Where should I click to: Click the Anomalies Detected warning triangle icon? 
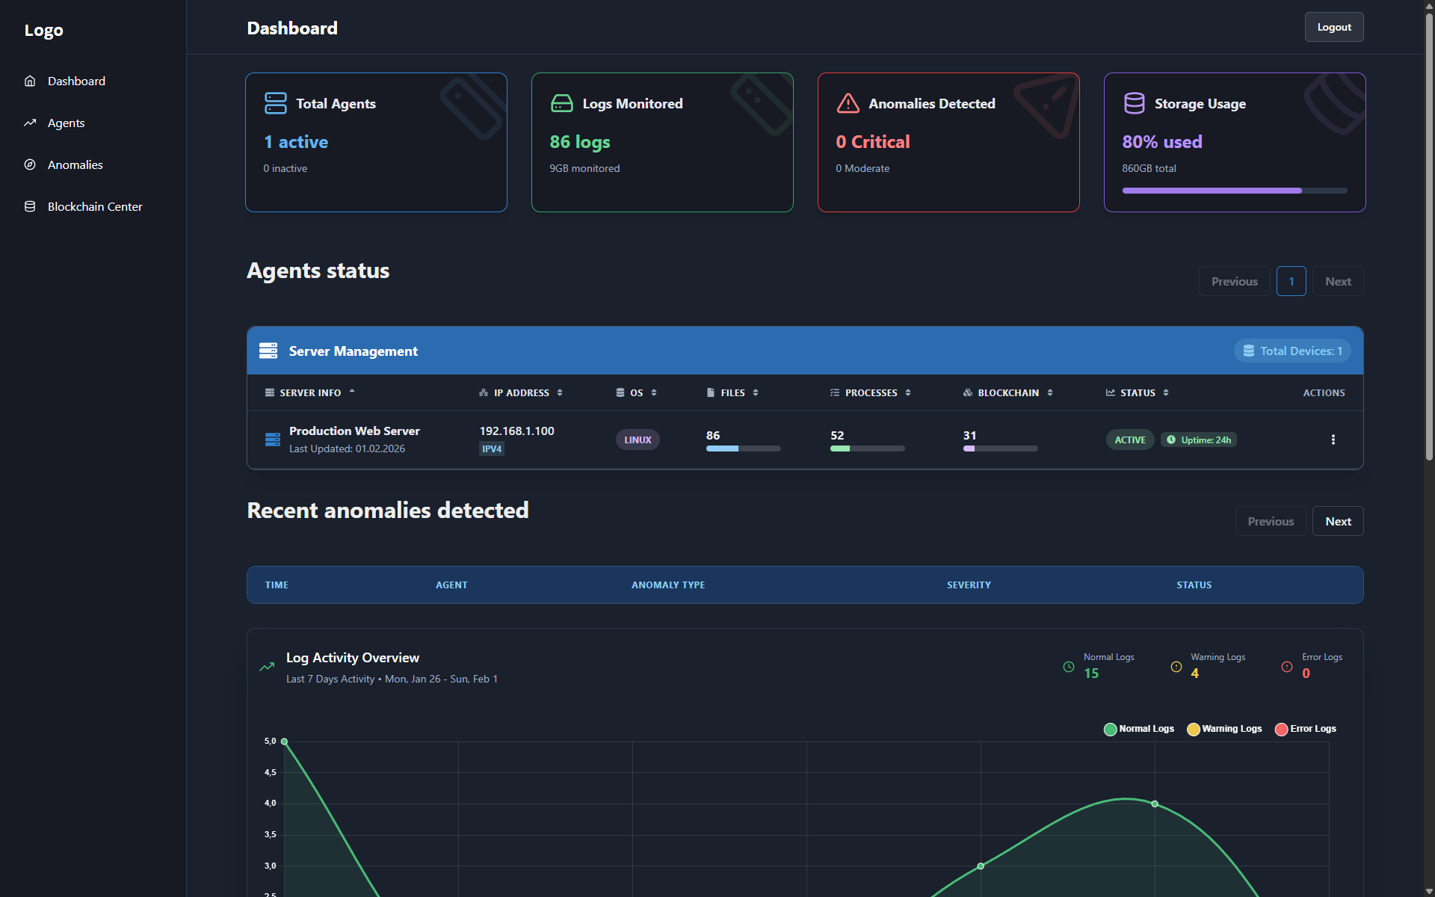click(x=848, y=103)
